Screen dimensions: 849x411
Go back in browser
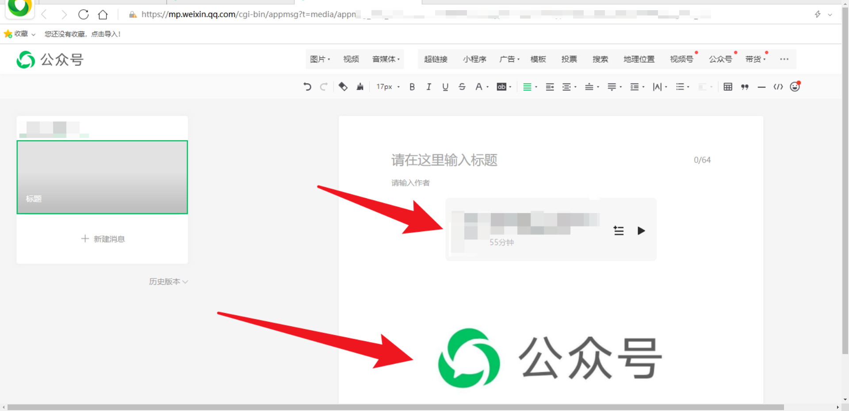44,15
